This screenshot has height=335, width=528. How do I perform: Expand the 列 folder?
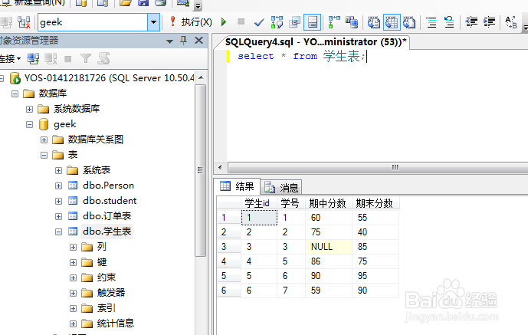(x=73, y=247)
